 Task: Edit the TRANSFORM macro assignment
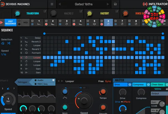click(x=45, y=11)
